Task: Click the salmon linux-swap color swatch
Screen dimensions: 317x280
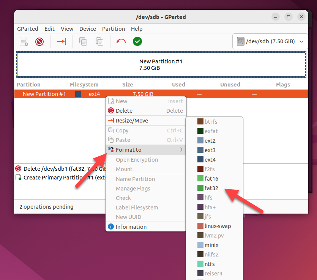Action: pyautogui.click(x=200, y=226)
